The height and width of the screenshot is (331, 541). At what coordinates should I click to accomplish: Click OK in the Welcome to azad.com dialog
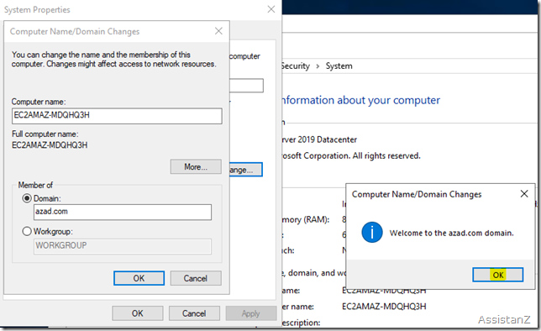click(x=497, y=275)
